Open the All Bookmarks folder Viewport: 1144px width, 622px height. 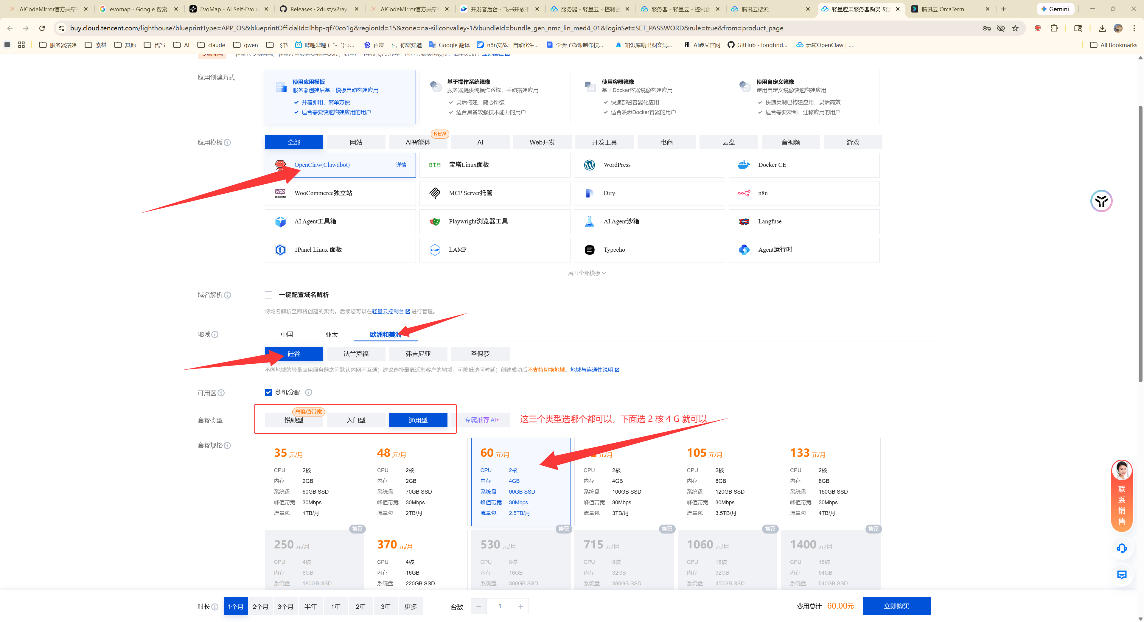(1113, 45)
